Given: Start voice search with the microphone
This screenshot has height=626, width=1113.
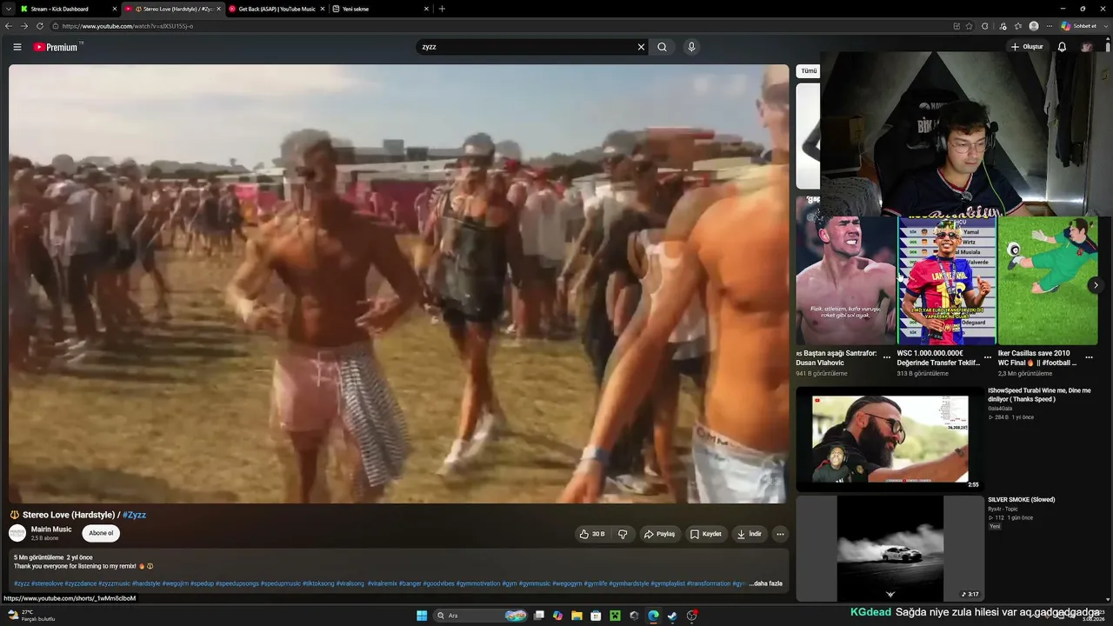Looking at the screenshot, I should point(691,47).
